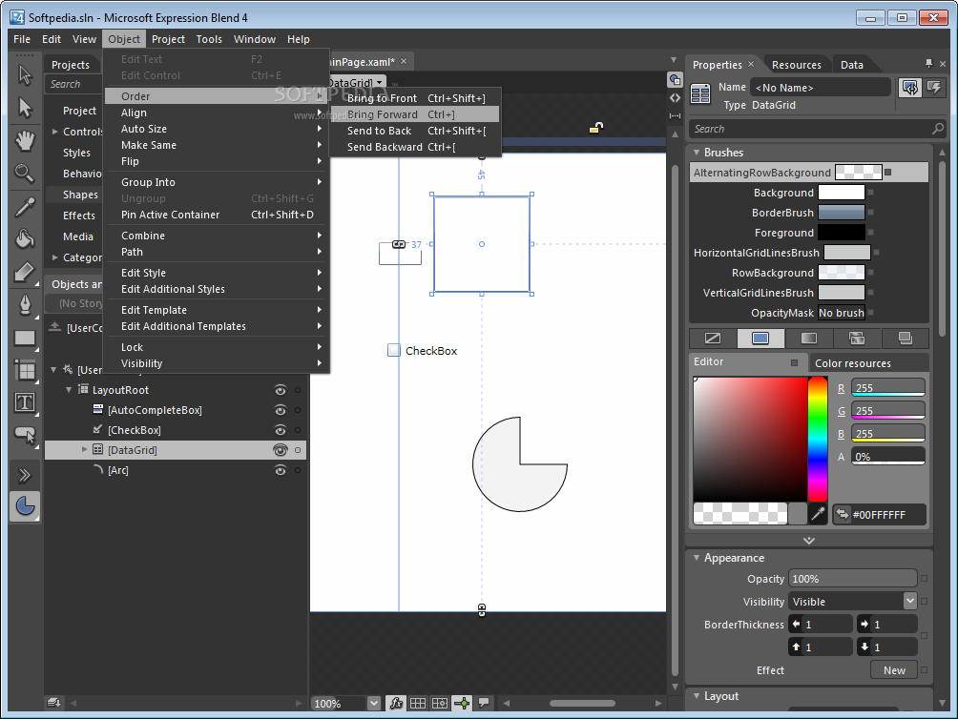Select the Pan hand tool
The image size is (958, 719).
point(25,141)
